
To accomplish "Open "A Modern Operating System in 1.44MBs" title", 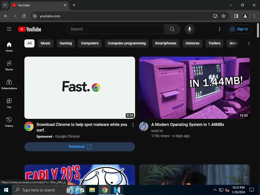I will pos(188,124).
